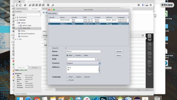Select the Female gender radio button
The image size is (177, 100).
coord(74,56)
